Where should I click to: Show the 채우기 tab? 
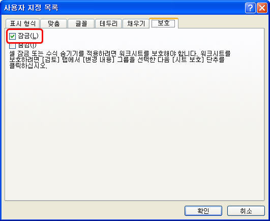(136, 23)
